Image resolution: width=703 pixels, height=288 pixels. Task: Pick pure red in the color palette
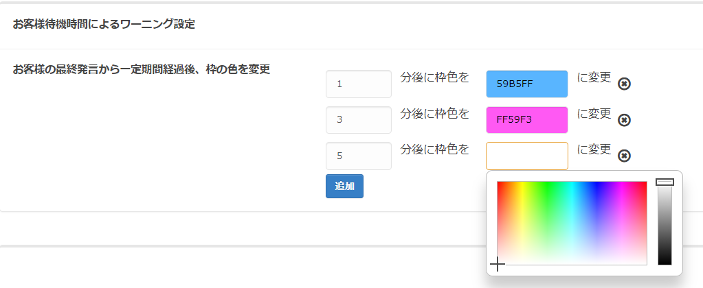click(498, 182)
